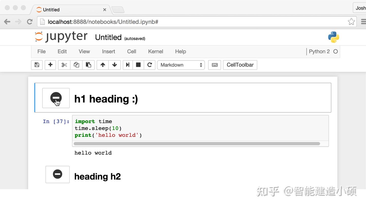The image size is (366, 206).
Task: Open the command palette keyboard icon
Action: click(x=214, y=65)
